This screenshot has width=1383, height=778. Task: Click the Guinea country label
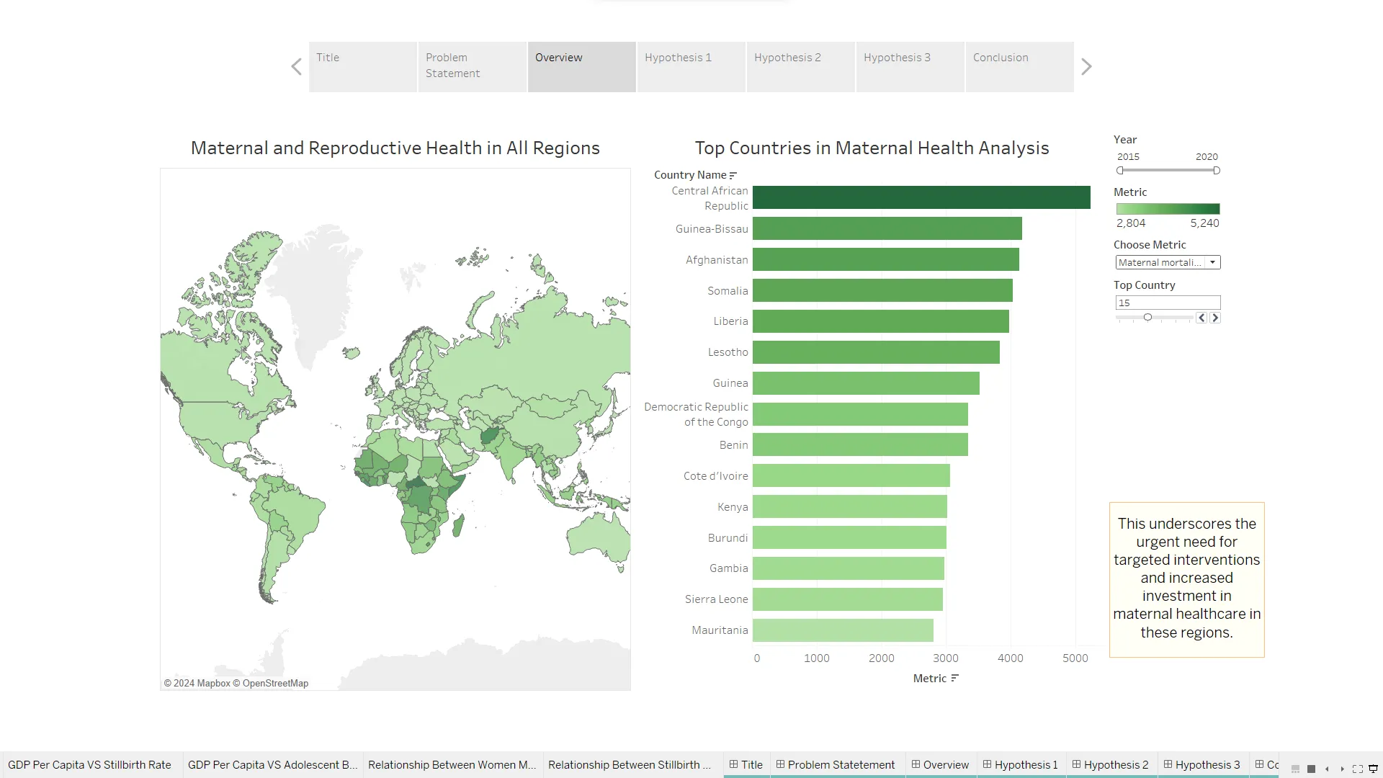point(730,383)
